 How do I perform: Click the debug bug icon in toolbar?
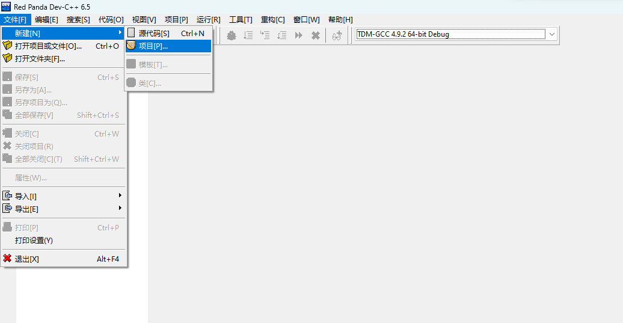click(232, 35)
